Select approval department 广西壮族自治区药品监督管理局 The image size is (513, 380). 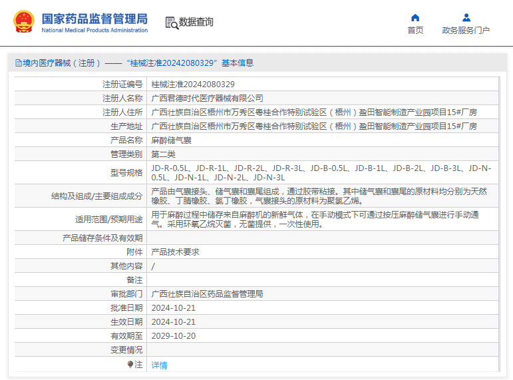(x=207, y=294)
